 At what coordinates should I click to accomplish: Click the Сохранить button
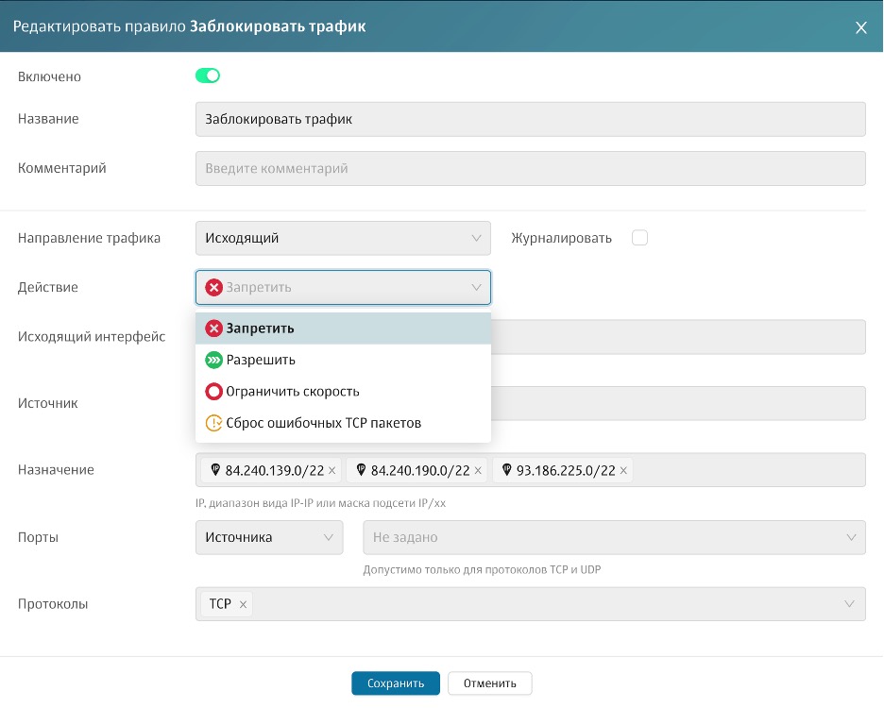(x=396, y=683)
